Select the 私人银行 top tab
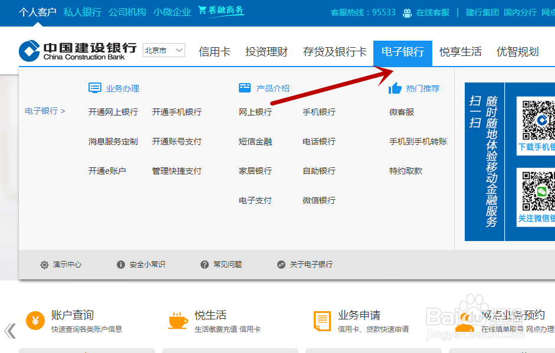555x353 pixels. tap(83, 12)
